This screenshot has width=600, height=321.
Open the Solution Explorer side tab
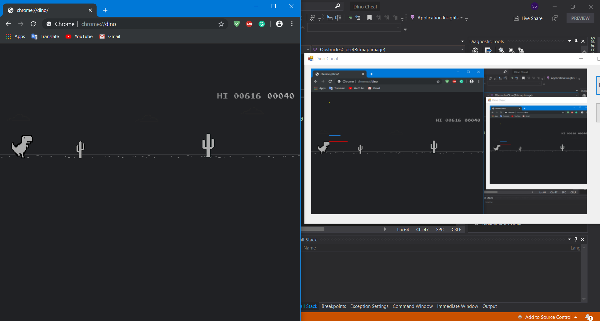[593, 45]
